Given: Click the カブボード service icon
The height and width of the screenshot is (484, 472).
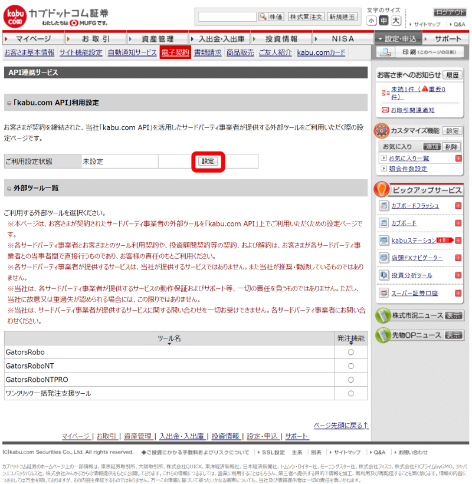Looking at the screenshot, I should 383,223.
